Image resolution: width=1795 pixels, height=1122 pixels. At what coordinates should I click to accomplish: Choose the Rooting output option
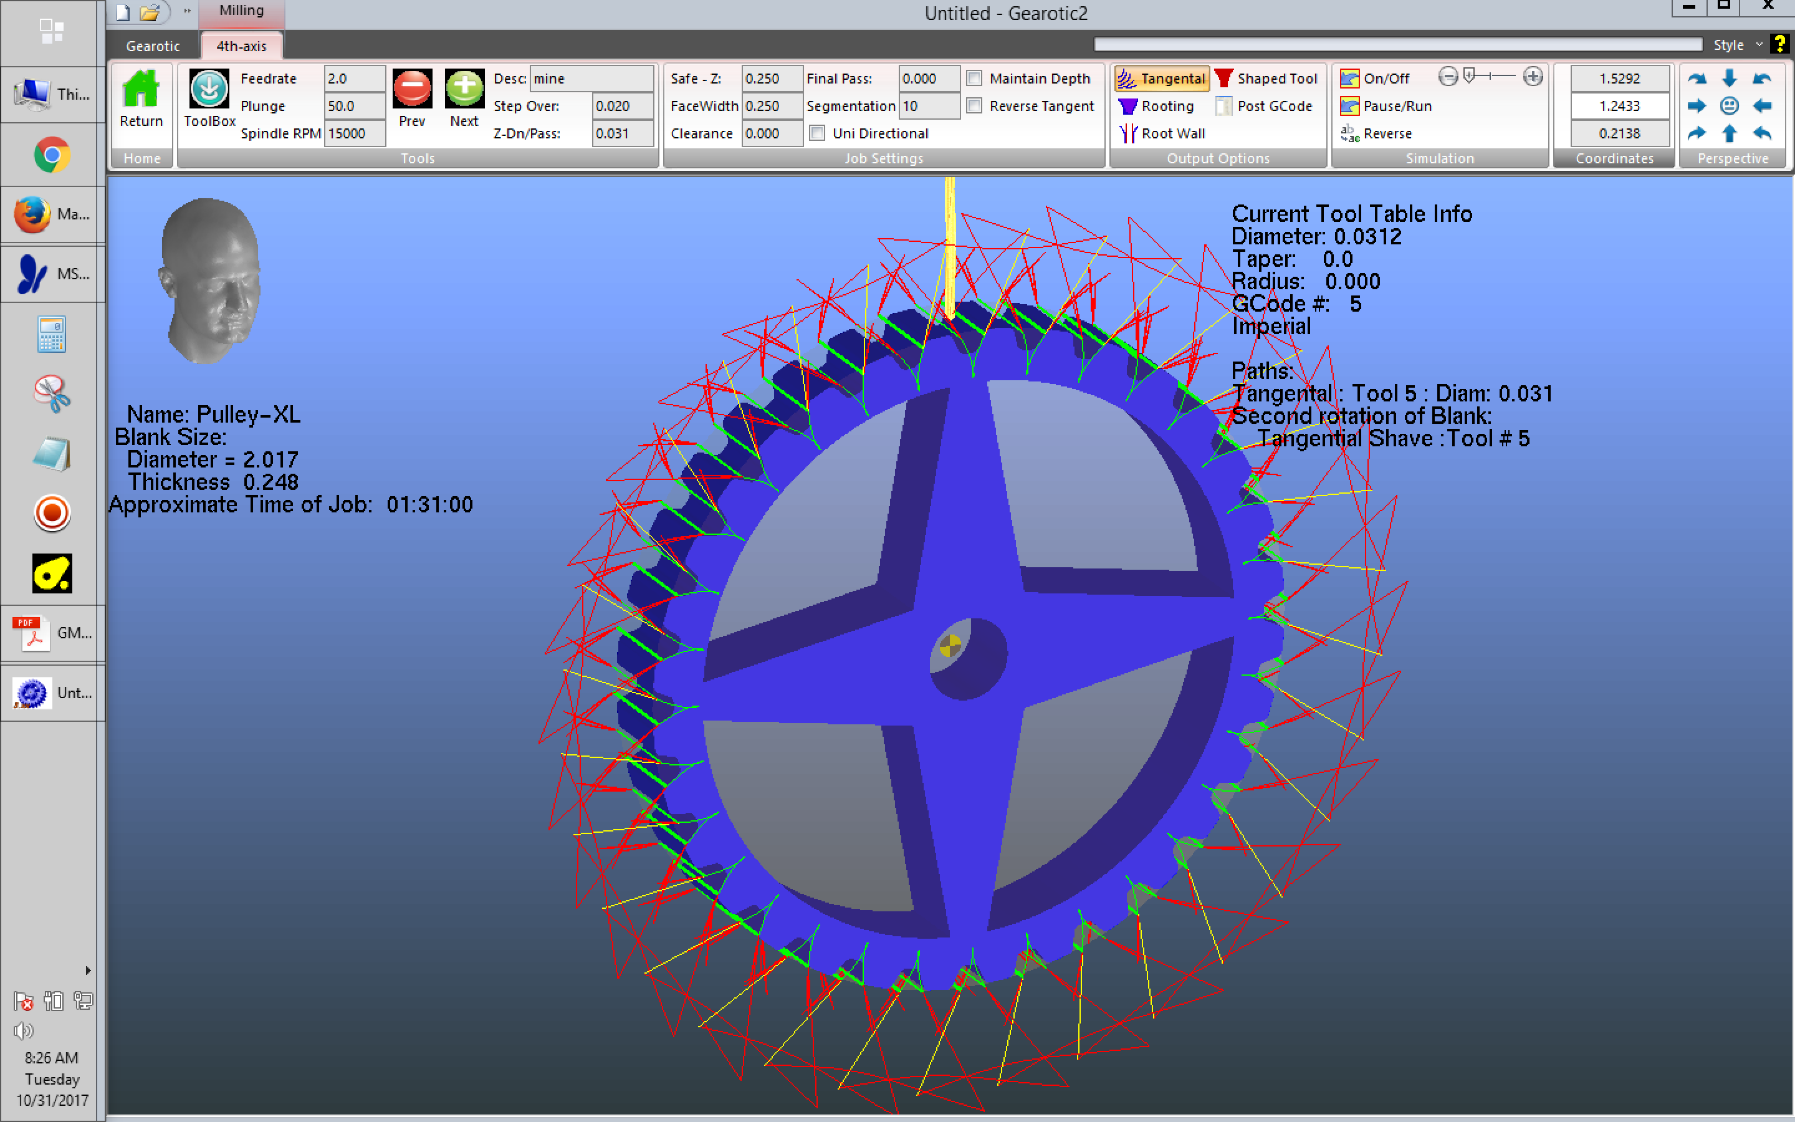coord(1156,106)
